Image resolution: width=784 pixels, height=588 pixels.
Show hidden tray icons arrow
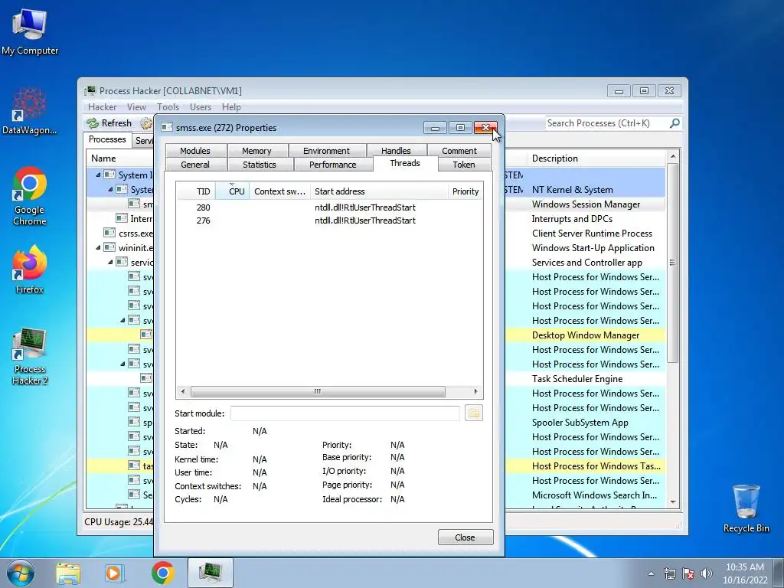651,573
